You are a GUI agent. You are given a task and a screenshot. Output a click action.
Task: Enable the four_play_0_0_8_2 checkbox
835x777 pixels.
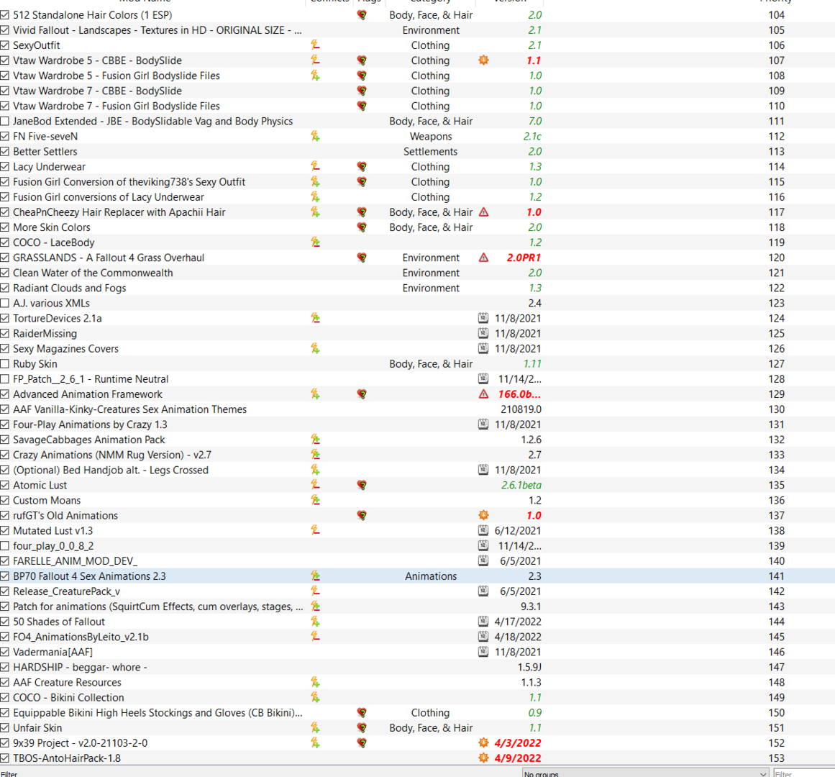[x=5, y=546]
